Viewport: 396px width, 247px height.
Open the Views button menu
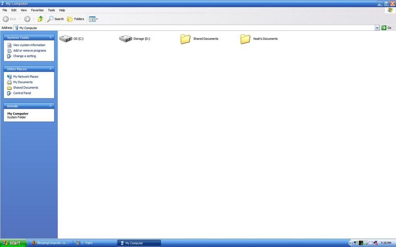[x=93, y=19]
